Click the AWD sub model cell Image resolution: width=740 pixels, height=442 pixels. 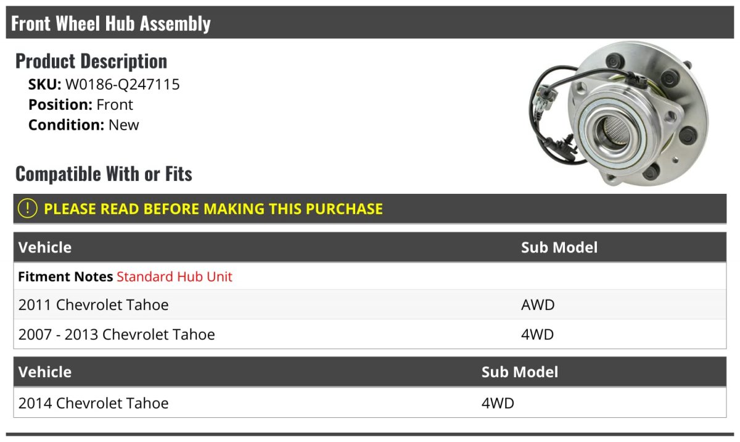[538, 305]
